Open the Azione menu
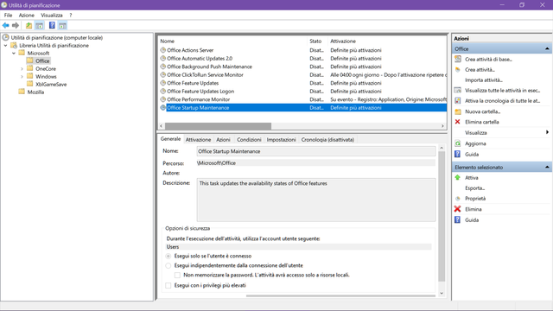 (27, 16)
